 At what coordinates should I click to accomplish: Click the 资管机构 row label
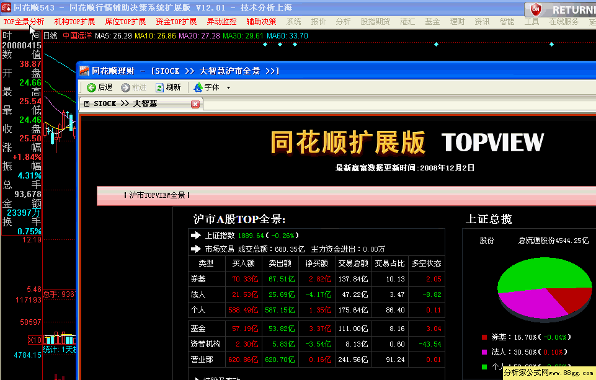tap(206, 344)
